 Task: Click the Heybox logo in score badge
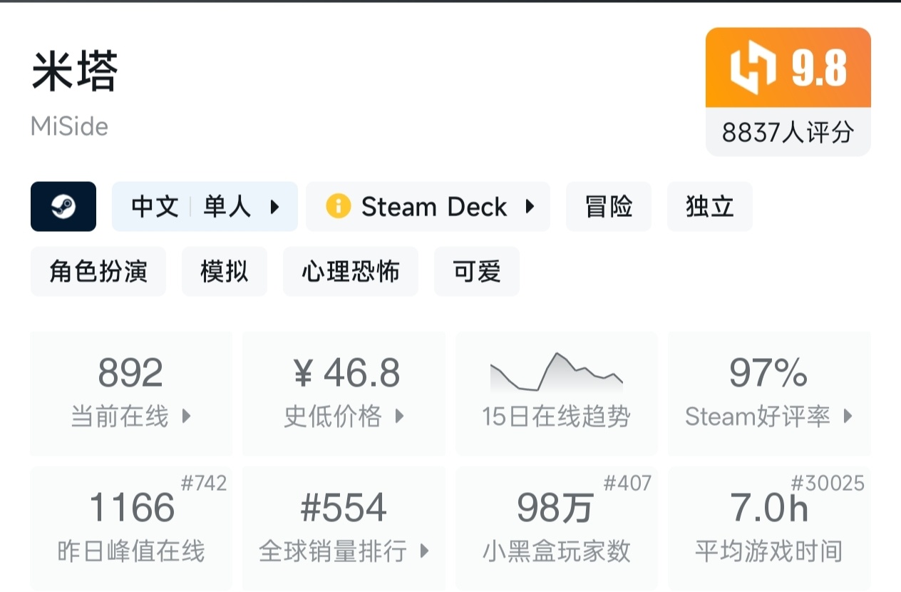point(753,68)
